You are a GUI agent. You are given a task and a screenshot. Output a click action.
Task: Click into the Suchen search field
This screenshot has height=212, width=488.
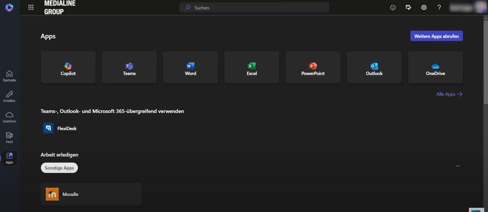click(x=257, y=8)
